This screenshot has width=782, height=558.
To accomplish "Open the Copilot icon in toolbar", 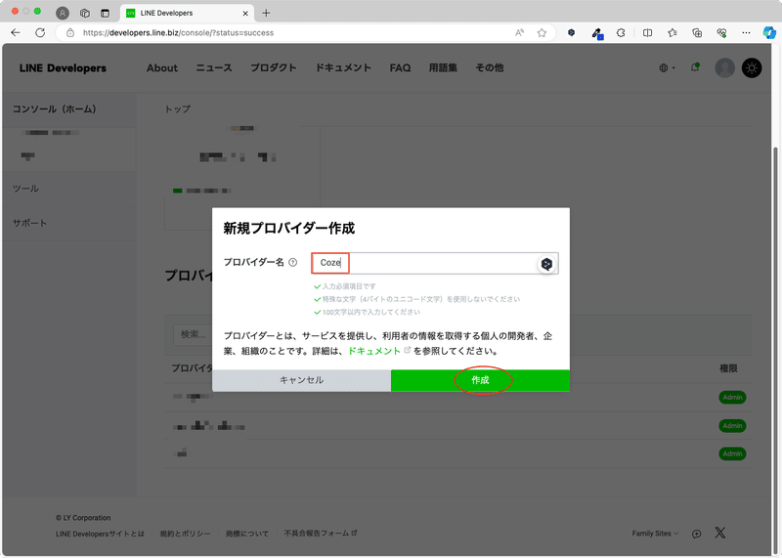I will (x=769, y=33).
